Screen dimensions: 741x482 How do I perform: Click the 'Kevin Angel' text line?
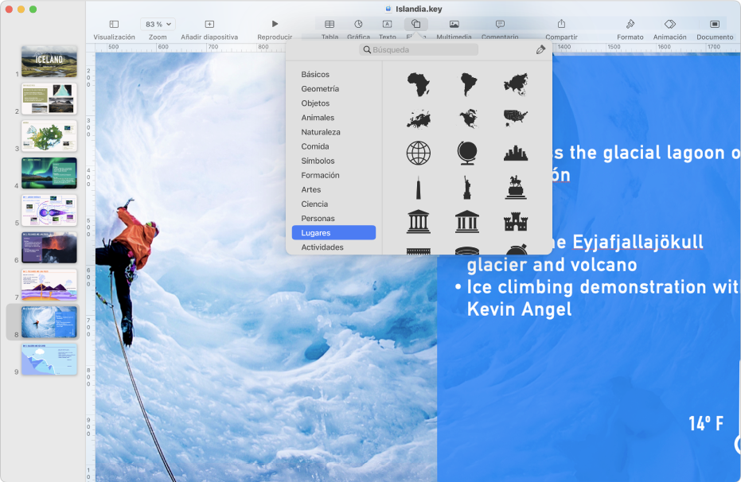(x=520, y=309)
